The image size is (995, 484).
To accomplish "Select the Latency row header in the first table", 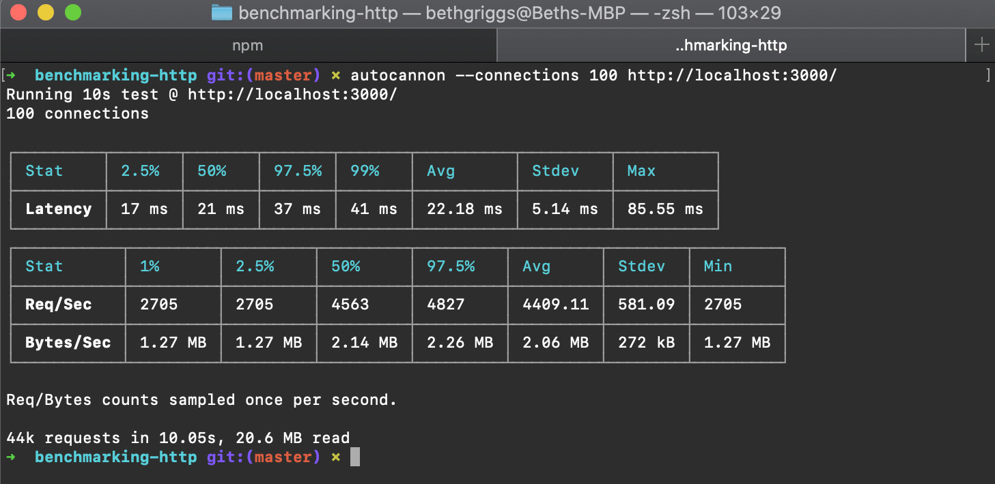I will pyautogui.click(x=57, y=209).
